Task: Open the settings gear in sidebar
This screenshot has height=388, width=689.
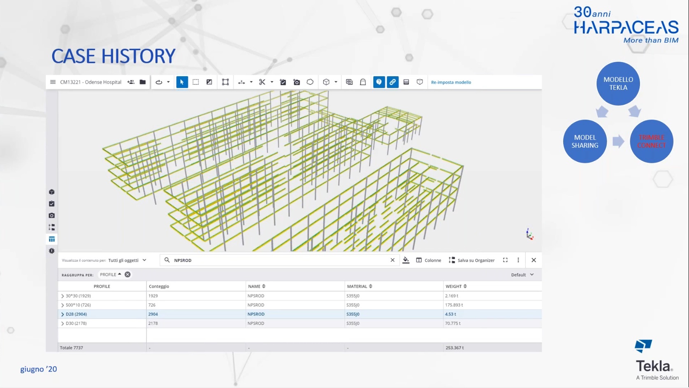Action: point(51,251)
